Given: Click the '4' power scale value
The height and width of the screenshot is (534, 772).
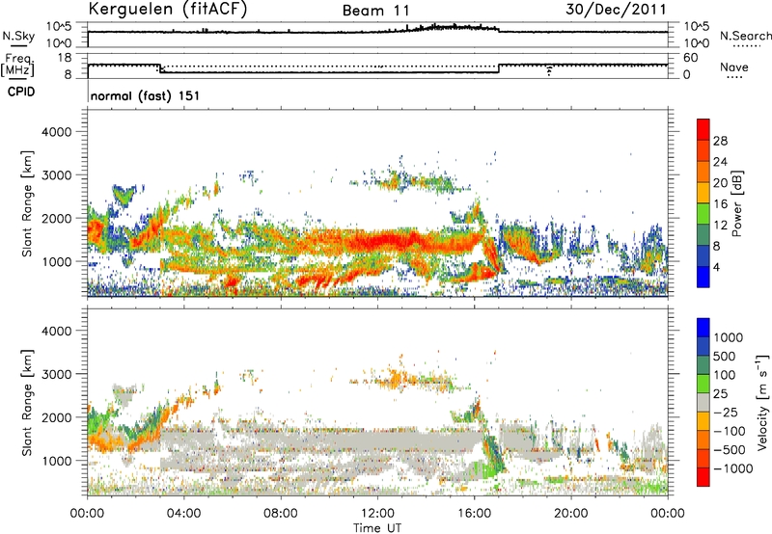Looking at the screenshot, I should (x=716, y=267).
